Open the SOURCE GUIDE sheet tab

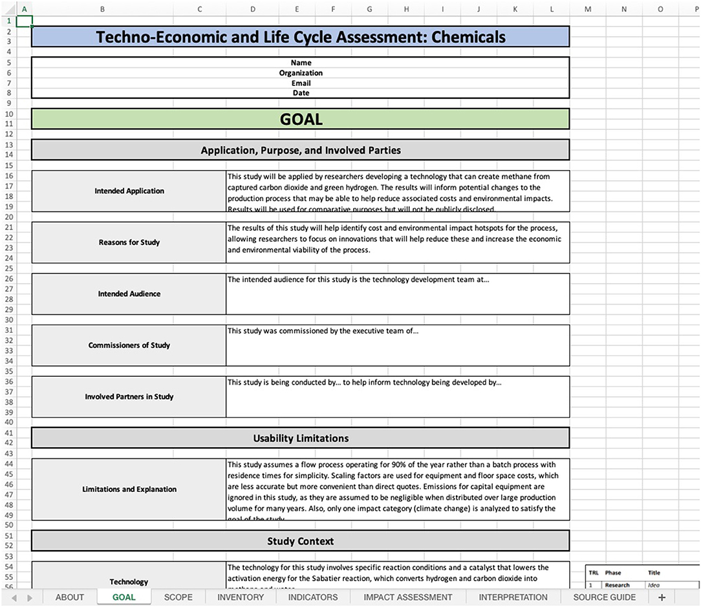(x=605, y=597)
